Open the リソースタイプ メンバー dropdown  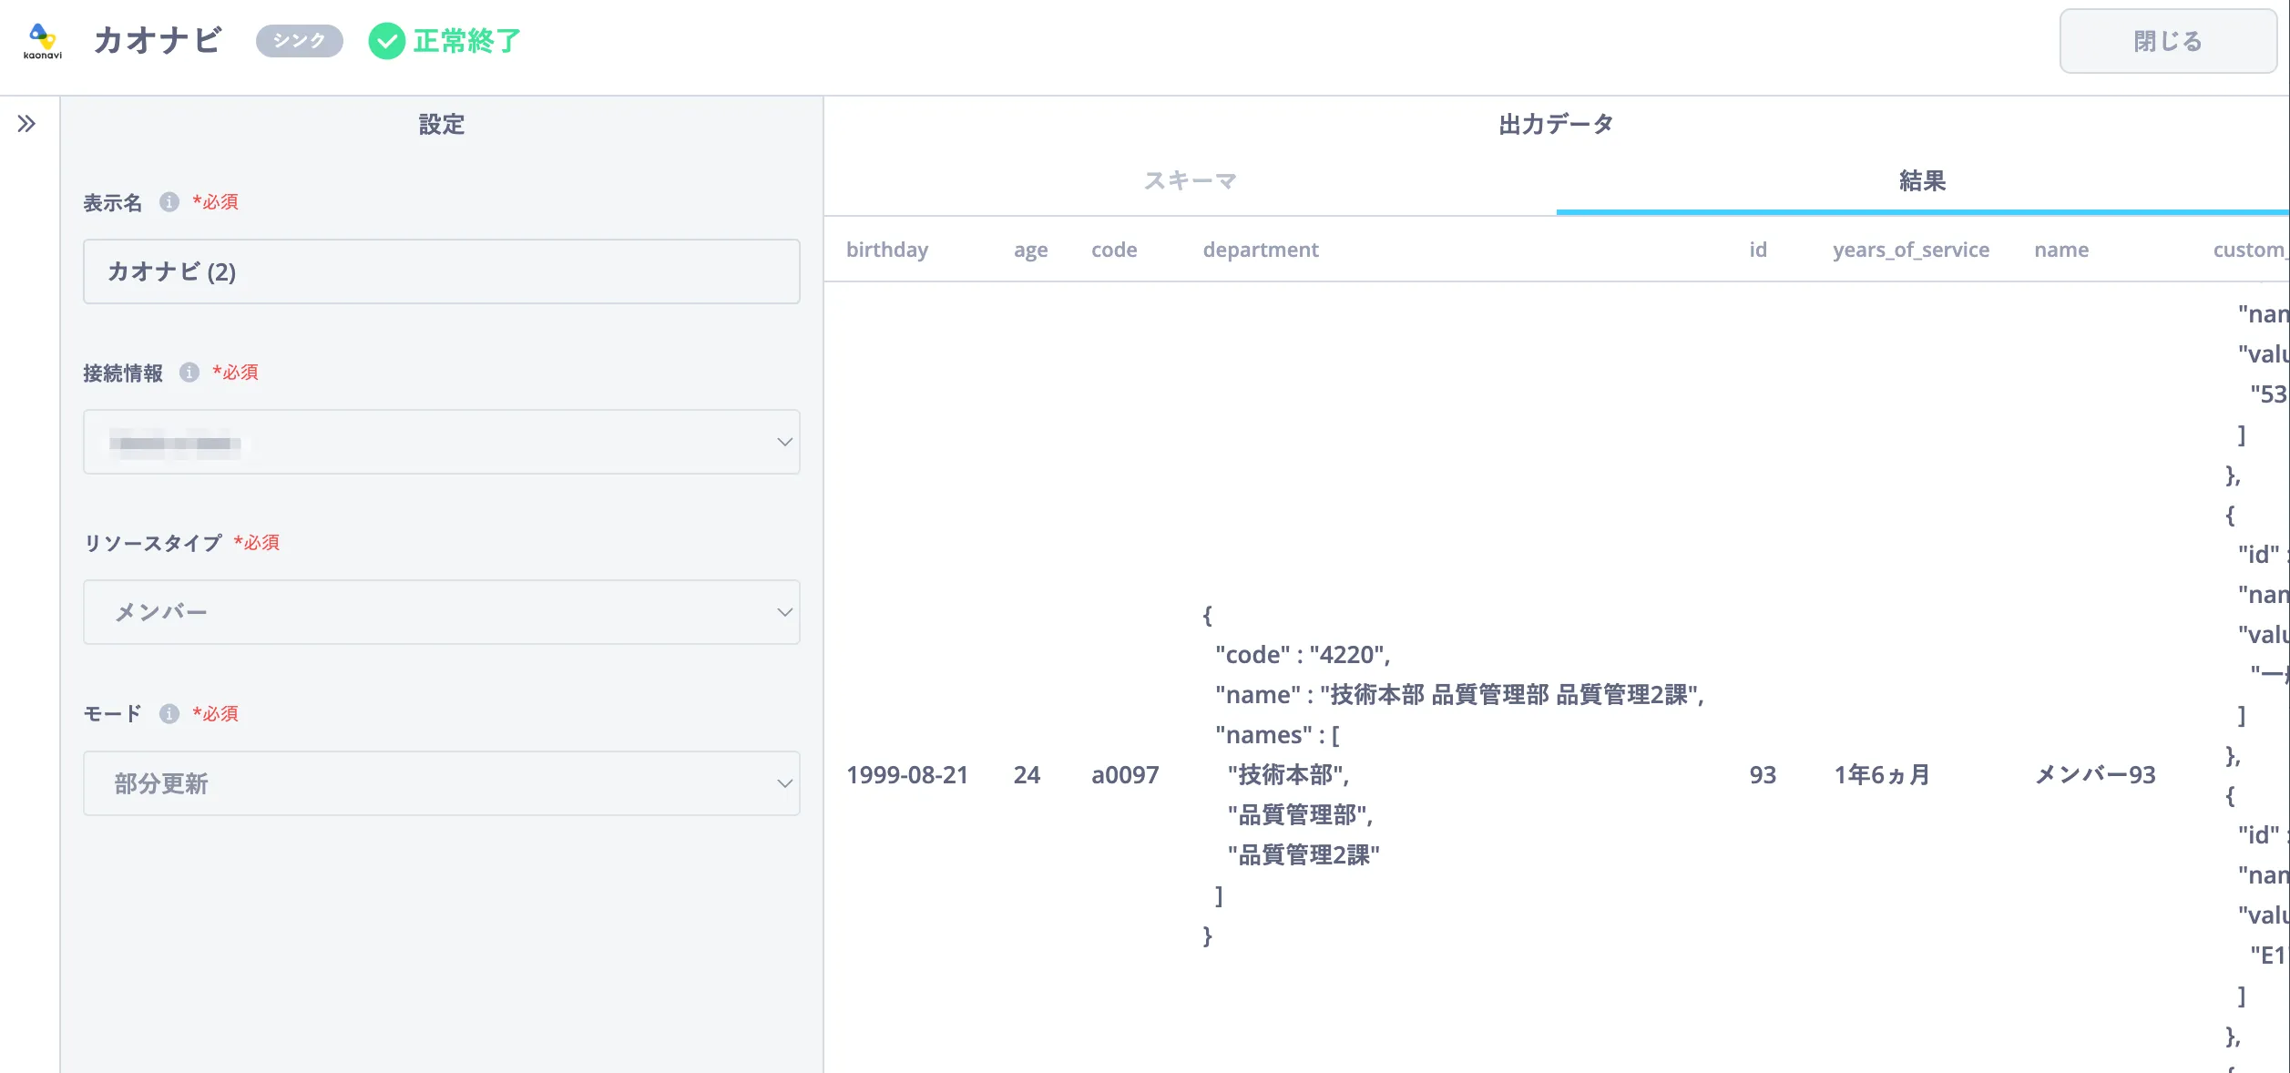click(x=441, y=612)
